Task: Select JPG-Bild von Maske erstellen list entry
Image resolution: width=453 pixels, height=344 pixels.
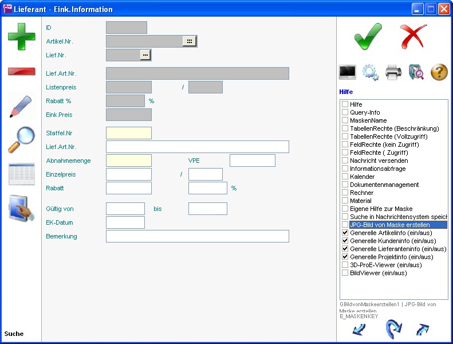Action: (389, 225)
